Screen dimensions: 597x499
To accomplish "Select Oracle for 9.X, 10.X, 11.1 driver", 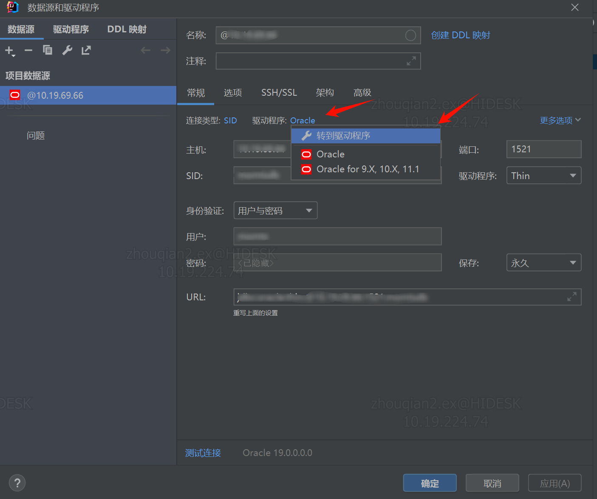I will coord(366,169).
